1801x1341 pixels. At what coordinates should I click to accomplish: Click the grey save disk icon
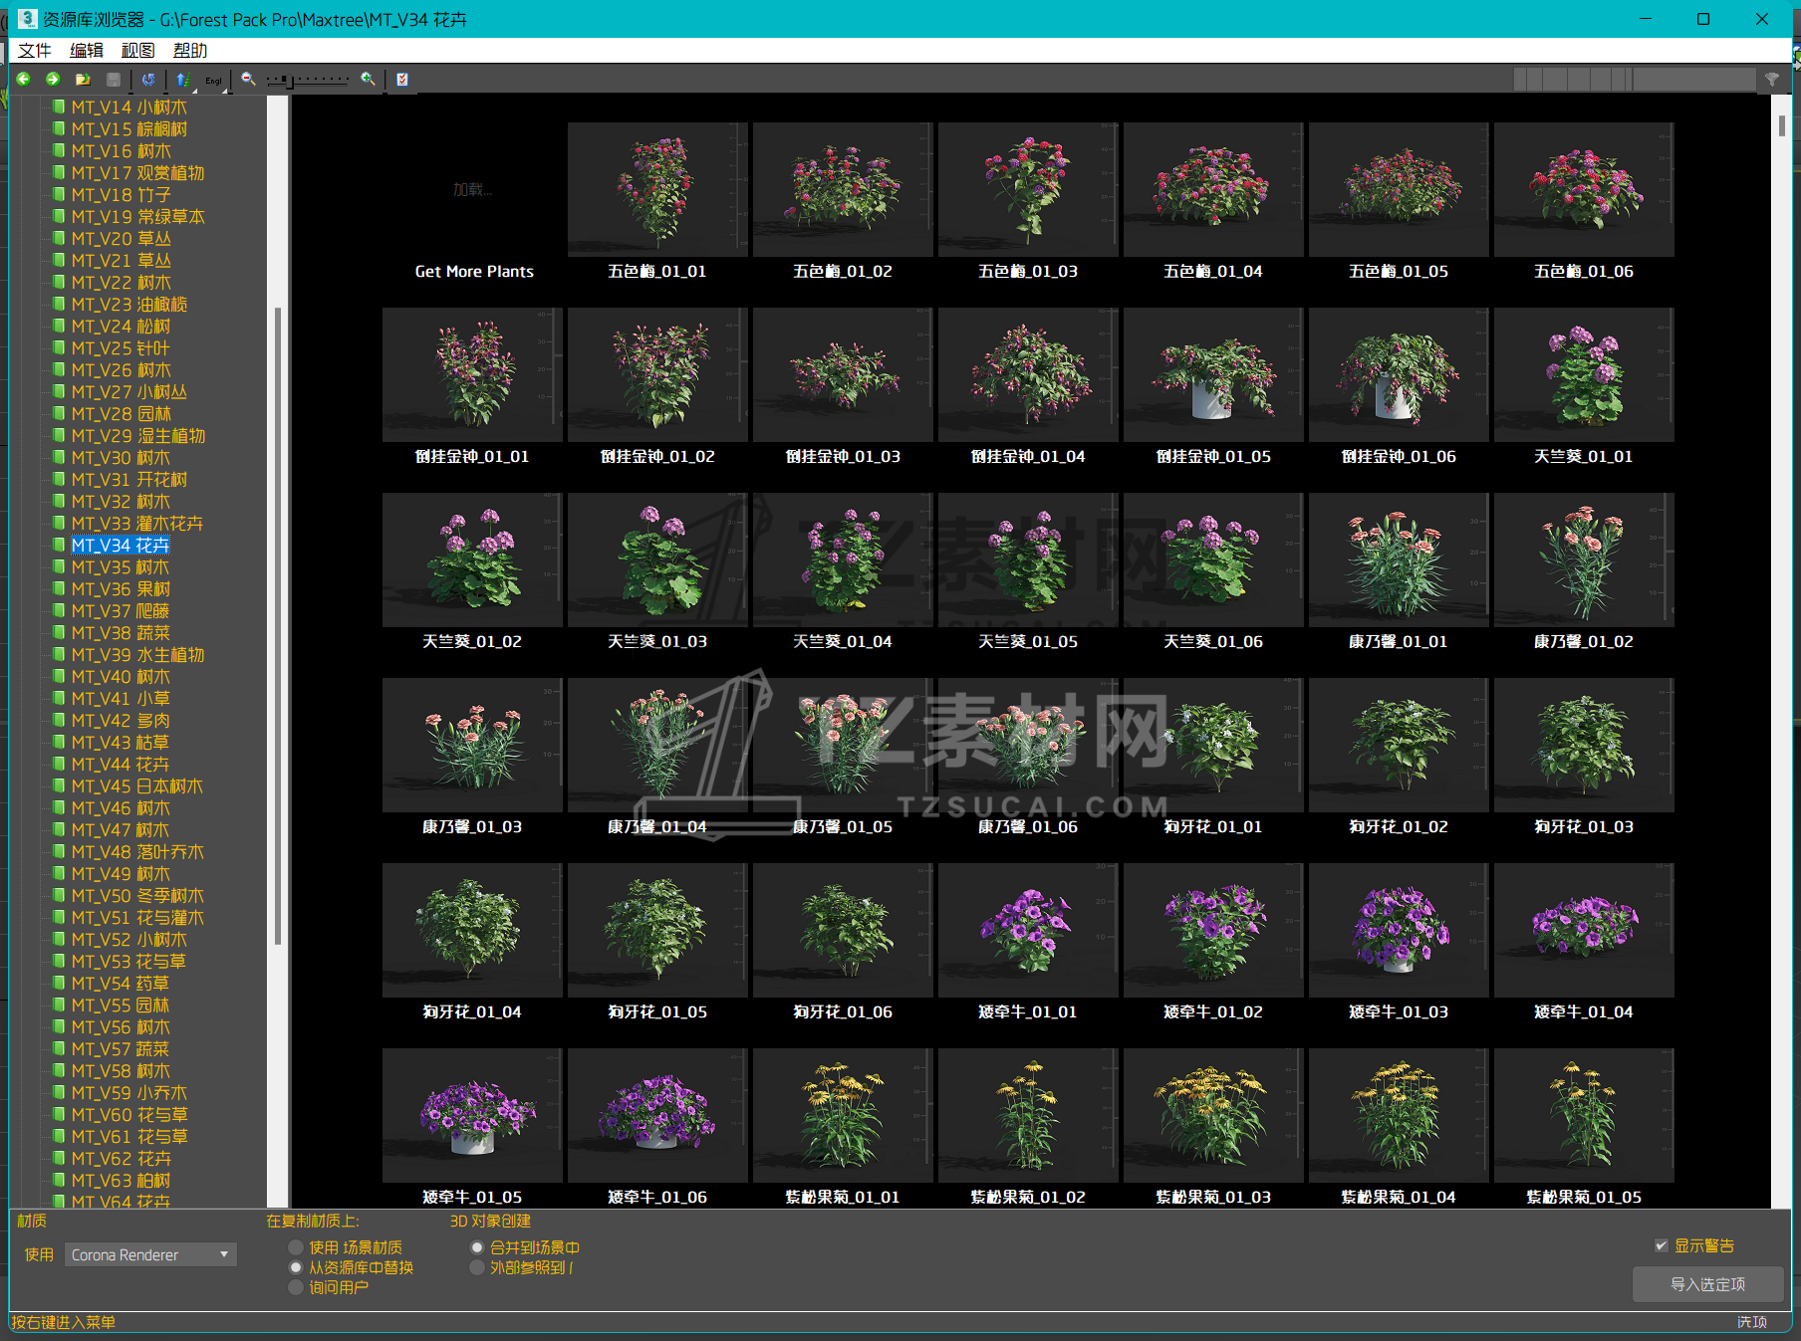pyautogui.click(x=114, y=80)
